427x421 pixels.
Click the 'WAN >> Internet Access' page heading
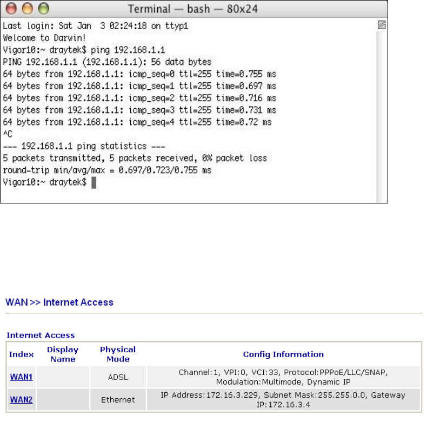(x=59, y=302)
